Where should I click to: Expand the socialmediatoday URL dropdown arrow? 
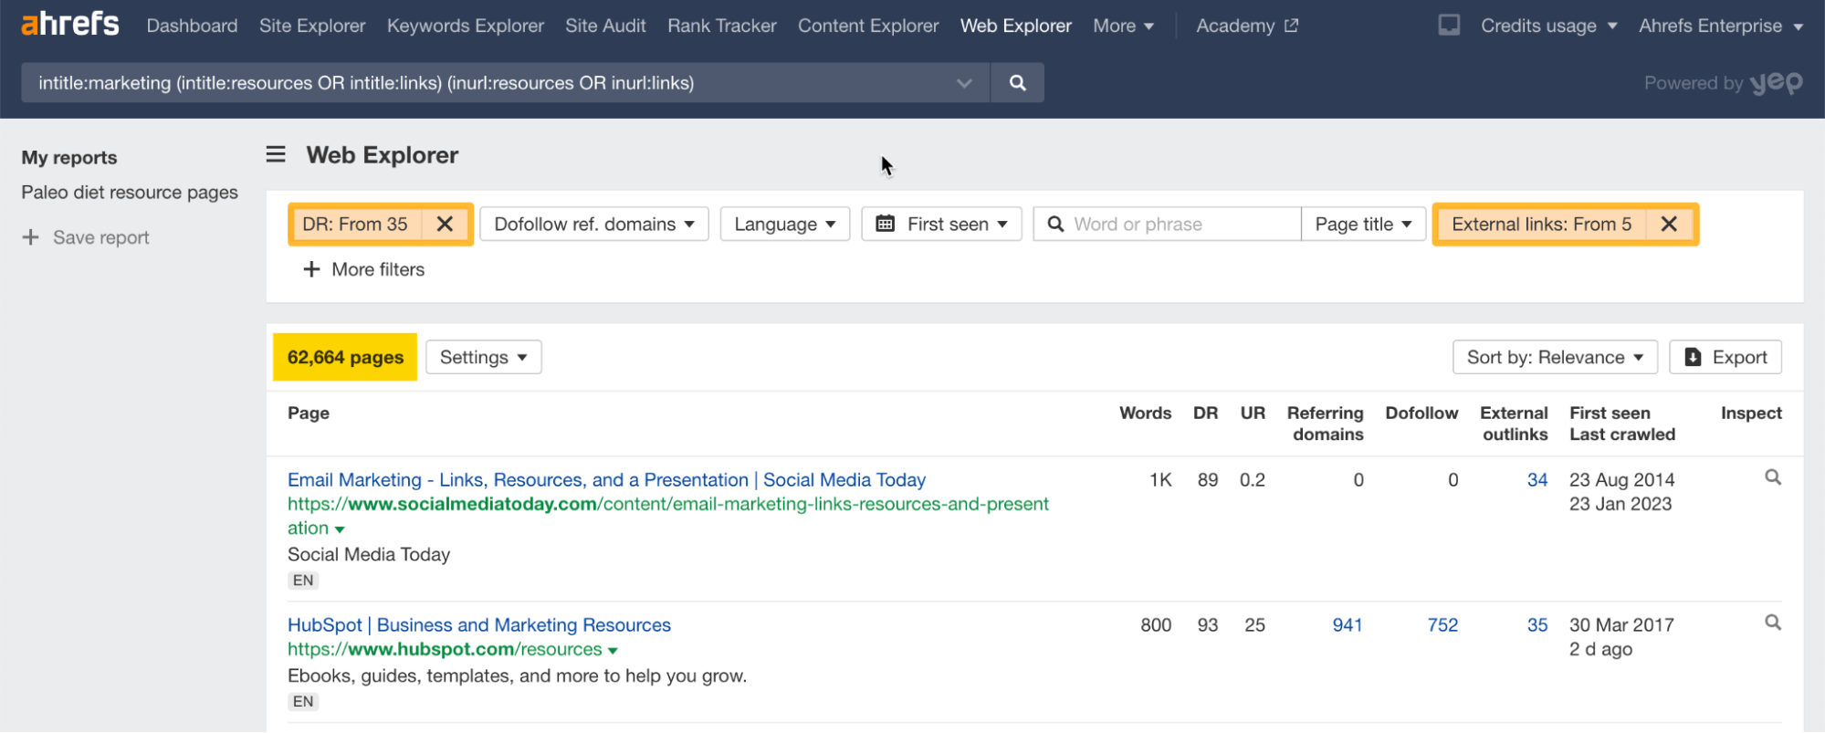click(x=340, y=529)
